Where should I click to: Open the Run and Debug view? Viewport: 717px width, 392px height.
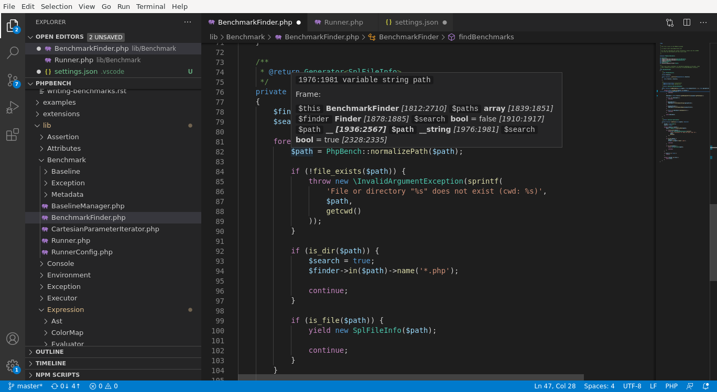coord(13,107)
